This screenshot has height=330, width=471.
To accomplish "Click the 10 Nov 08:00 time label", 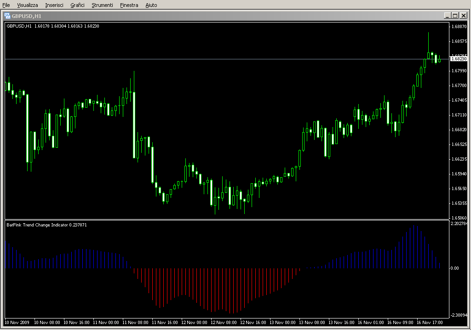I will (47, 323).
